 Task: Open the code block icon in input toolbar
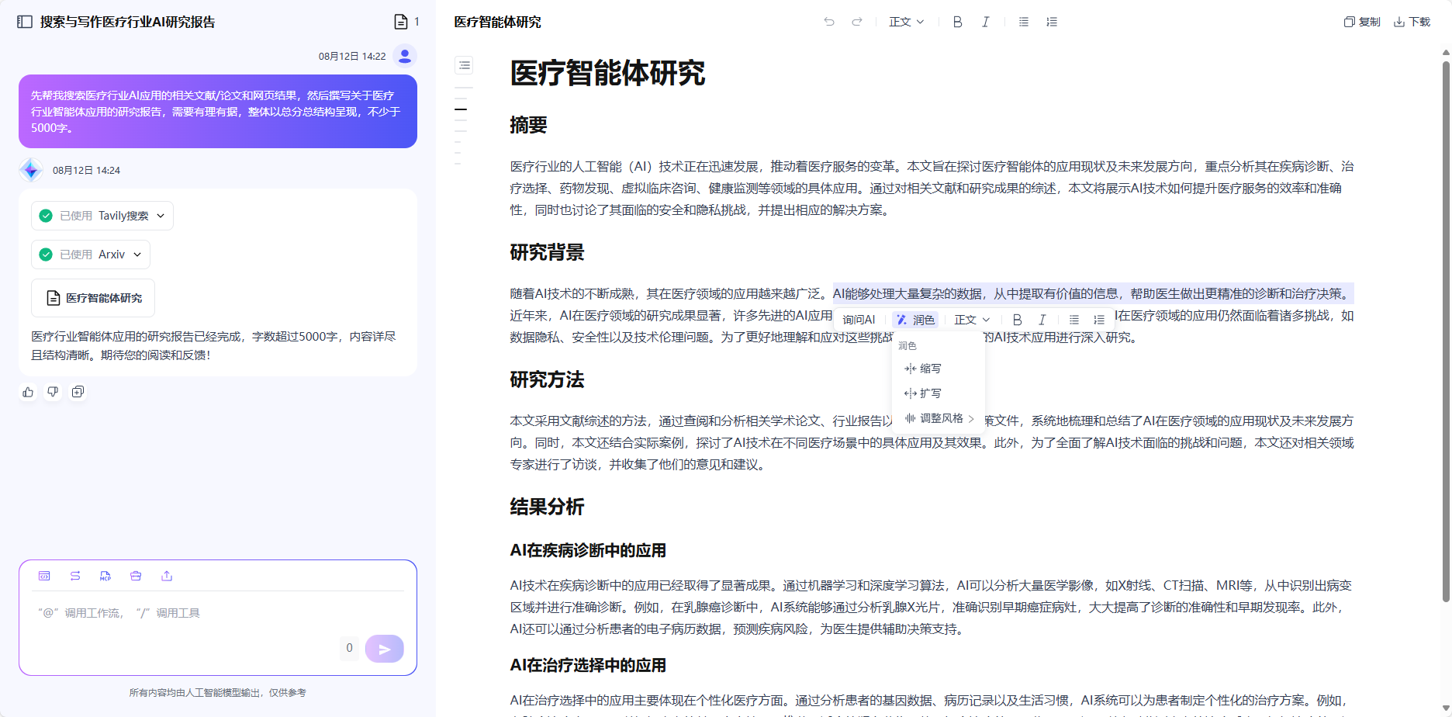(44, 576)
